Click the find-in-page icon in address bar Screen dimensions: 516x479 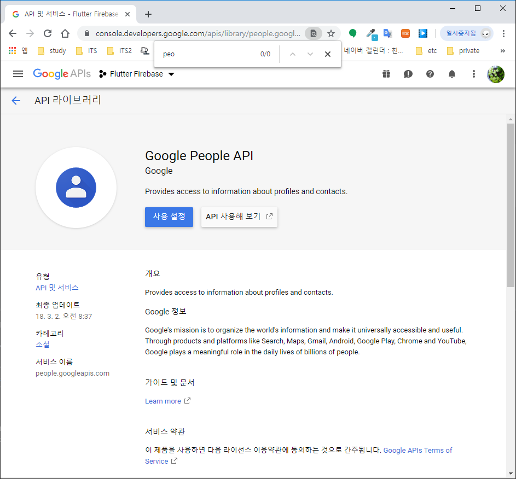pyautogui.click(x=314, y=33)
